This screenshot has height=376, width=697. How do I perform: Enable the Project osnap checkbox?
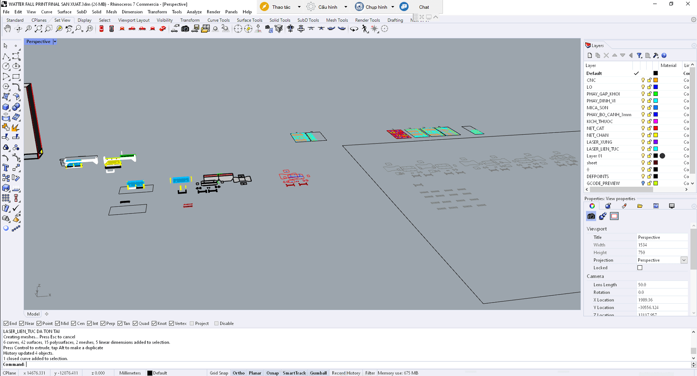point(192,323)
